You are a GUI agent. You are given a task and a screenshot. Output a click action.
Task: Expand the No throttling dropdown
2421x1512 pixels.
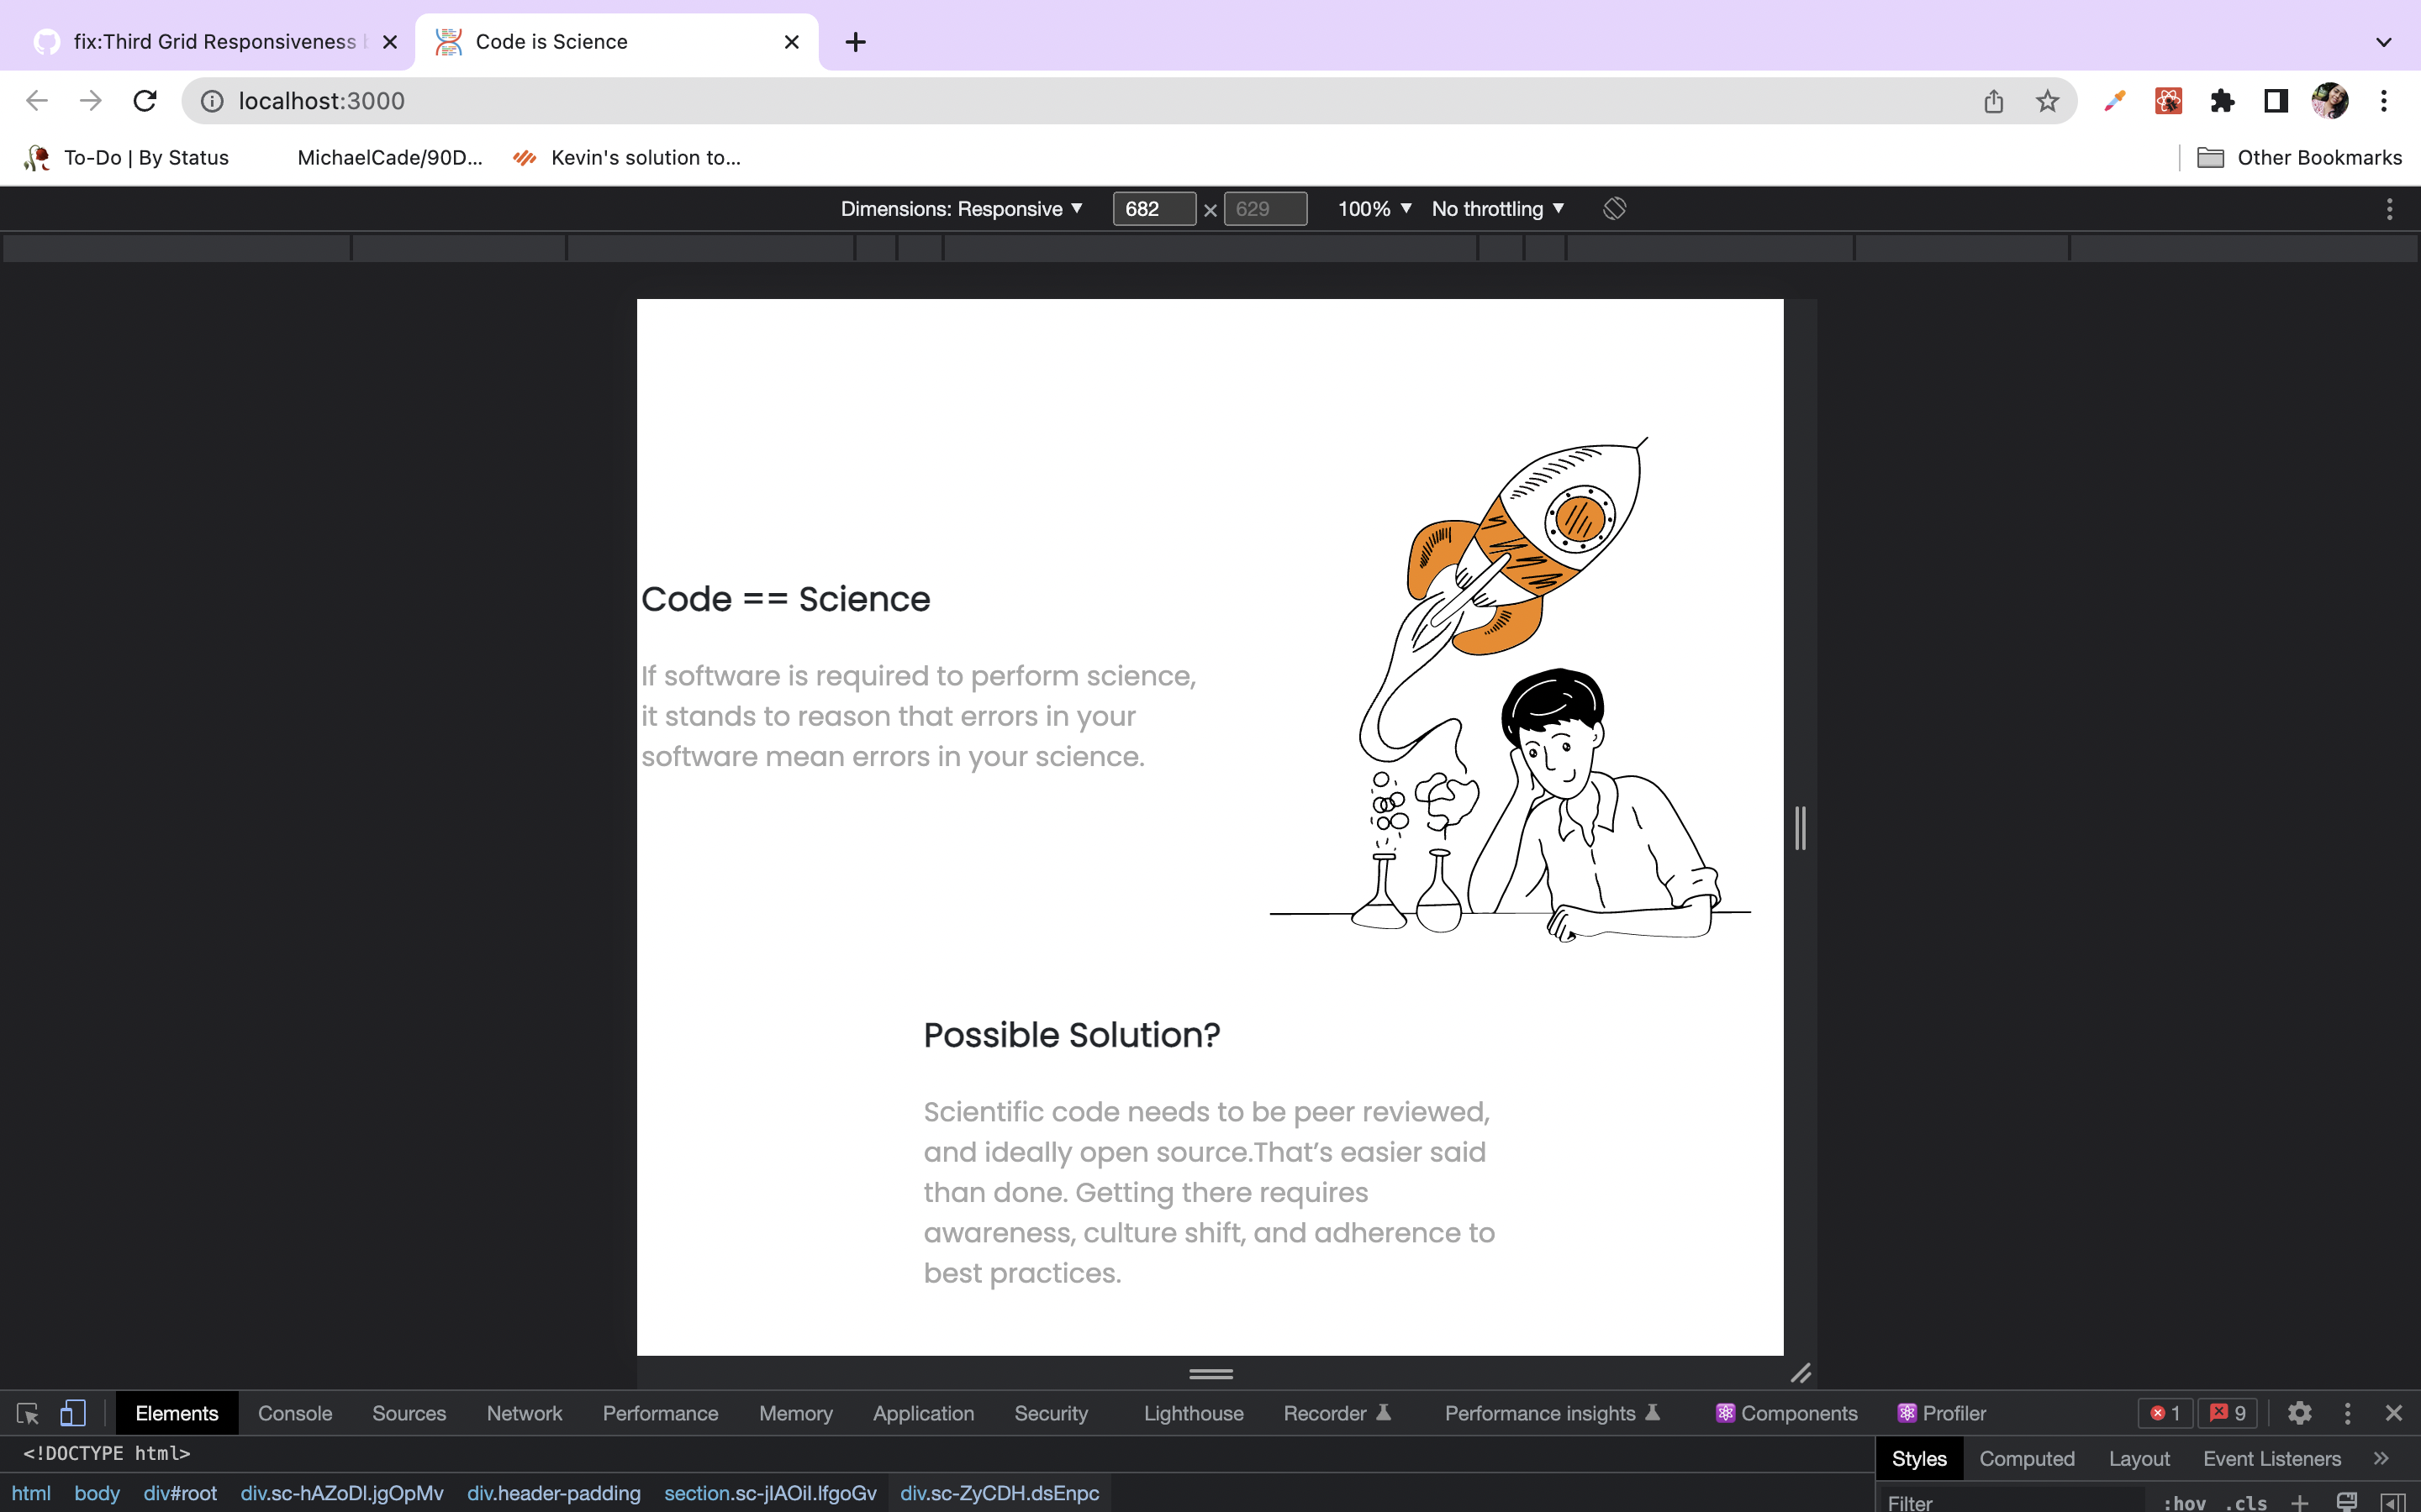coord(1496,208)
